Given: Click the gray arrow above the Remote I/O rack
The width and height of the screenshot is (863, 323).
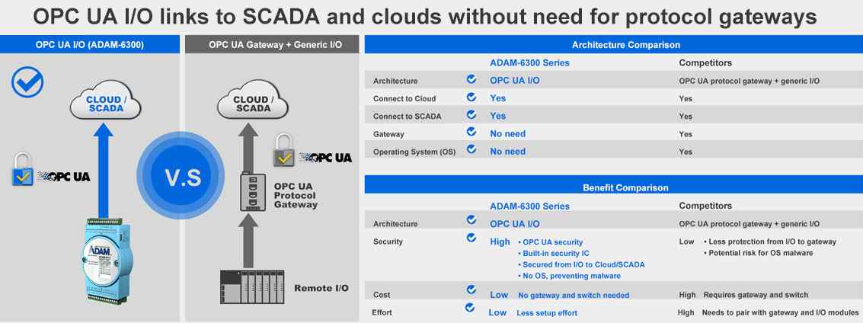Looking at the screenshot, I should [x=249, y=241].
